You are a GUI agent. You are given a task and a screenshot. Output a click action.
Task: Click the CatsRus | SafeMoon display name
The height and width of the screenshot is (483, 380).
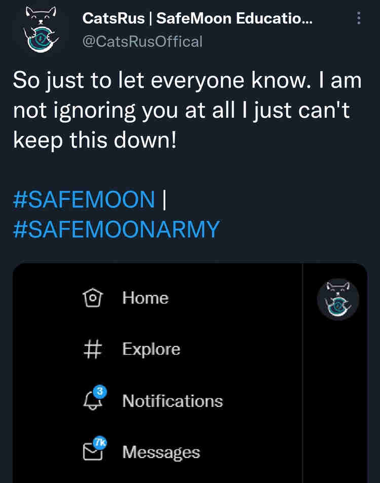tap(197, 19)
